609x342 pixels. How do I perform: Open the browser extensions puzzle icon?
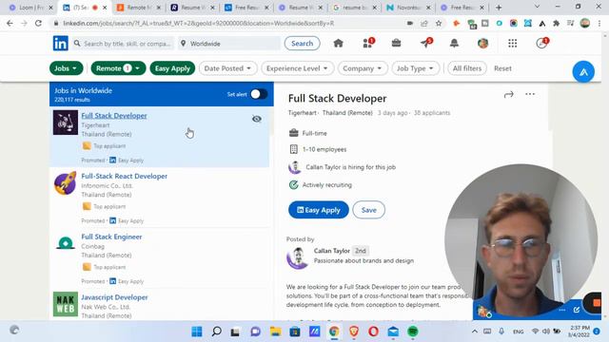[556, 23]
